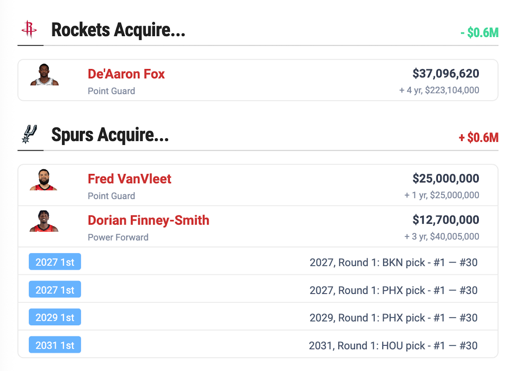Click Dorian Finney-Smith's $12,700,000 salary

(x=445, y=220)
